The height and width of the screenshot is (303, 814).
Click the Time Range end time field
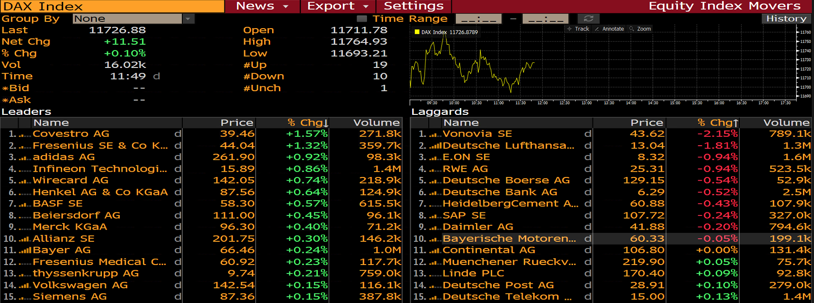click(545, 19)
